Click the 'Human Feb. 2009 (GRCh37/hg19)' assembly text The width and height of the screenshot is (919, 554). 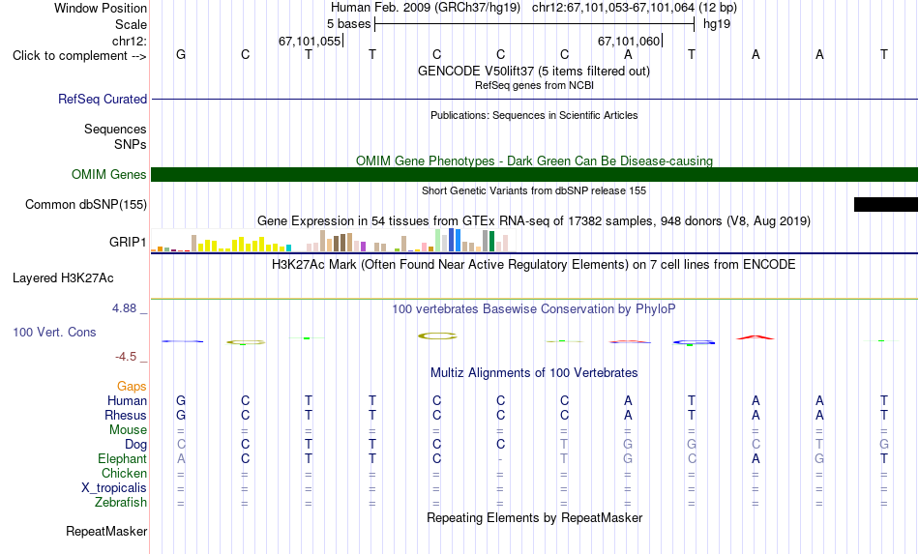pyautogui.click(x=426, y=8)
